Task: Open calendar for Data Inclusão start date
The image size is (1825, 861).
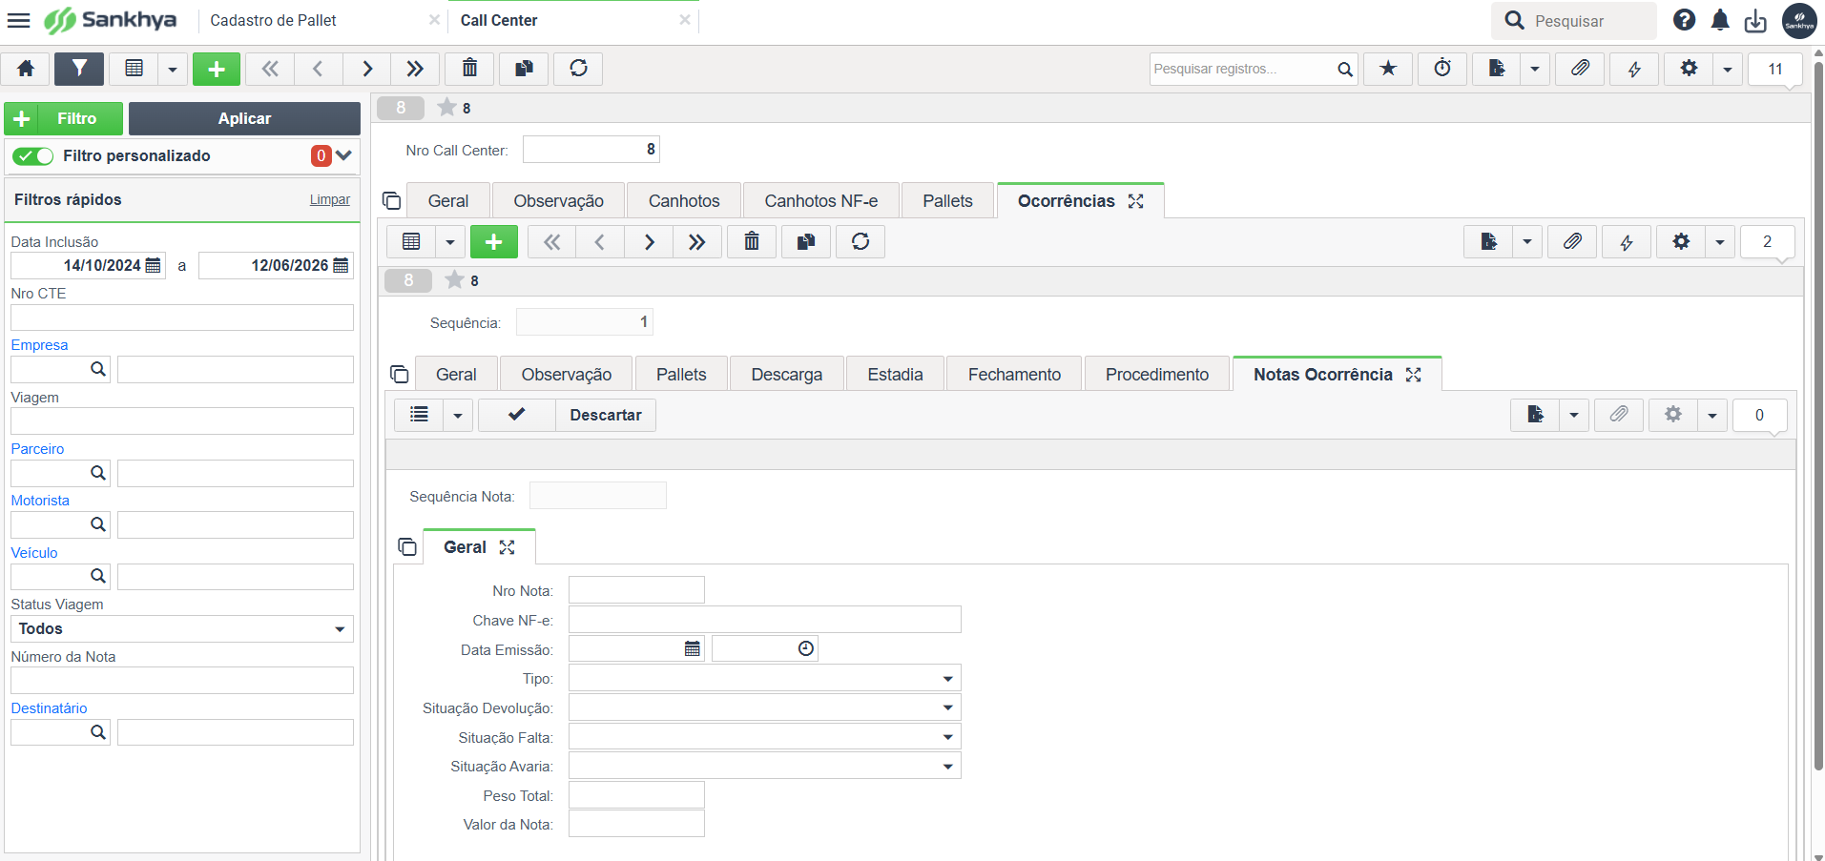Action: [x=153, y=265]
